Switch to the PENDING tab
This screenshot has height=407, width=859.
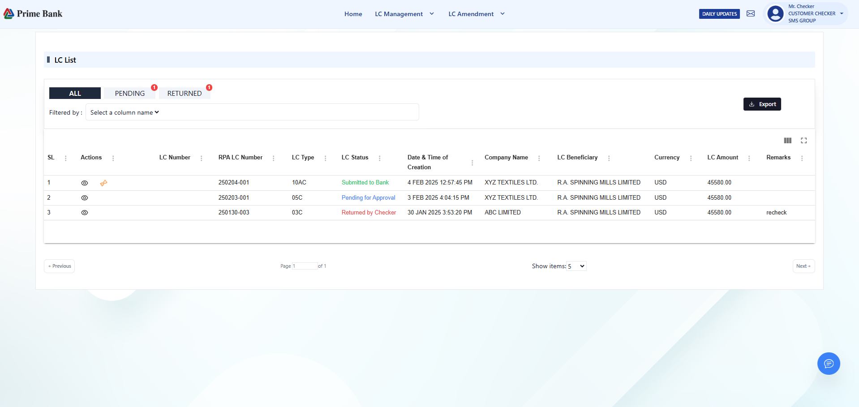[130, 93]
